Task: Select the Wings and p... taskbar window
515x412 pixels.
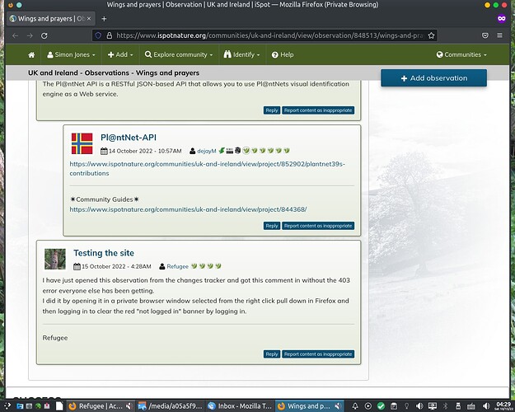Action: click(309, 406)
